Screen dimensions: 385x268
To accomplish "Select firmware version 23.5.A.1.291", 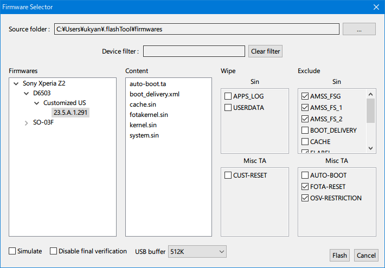I will (x=70, y=113).
